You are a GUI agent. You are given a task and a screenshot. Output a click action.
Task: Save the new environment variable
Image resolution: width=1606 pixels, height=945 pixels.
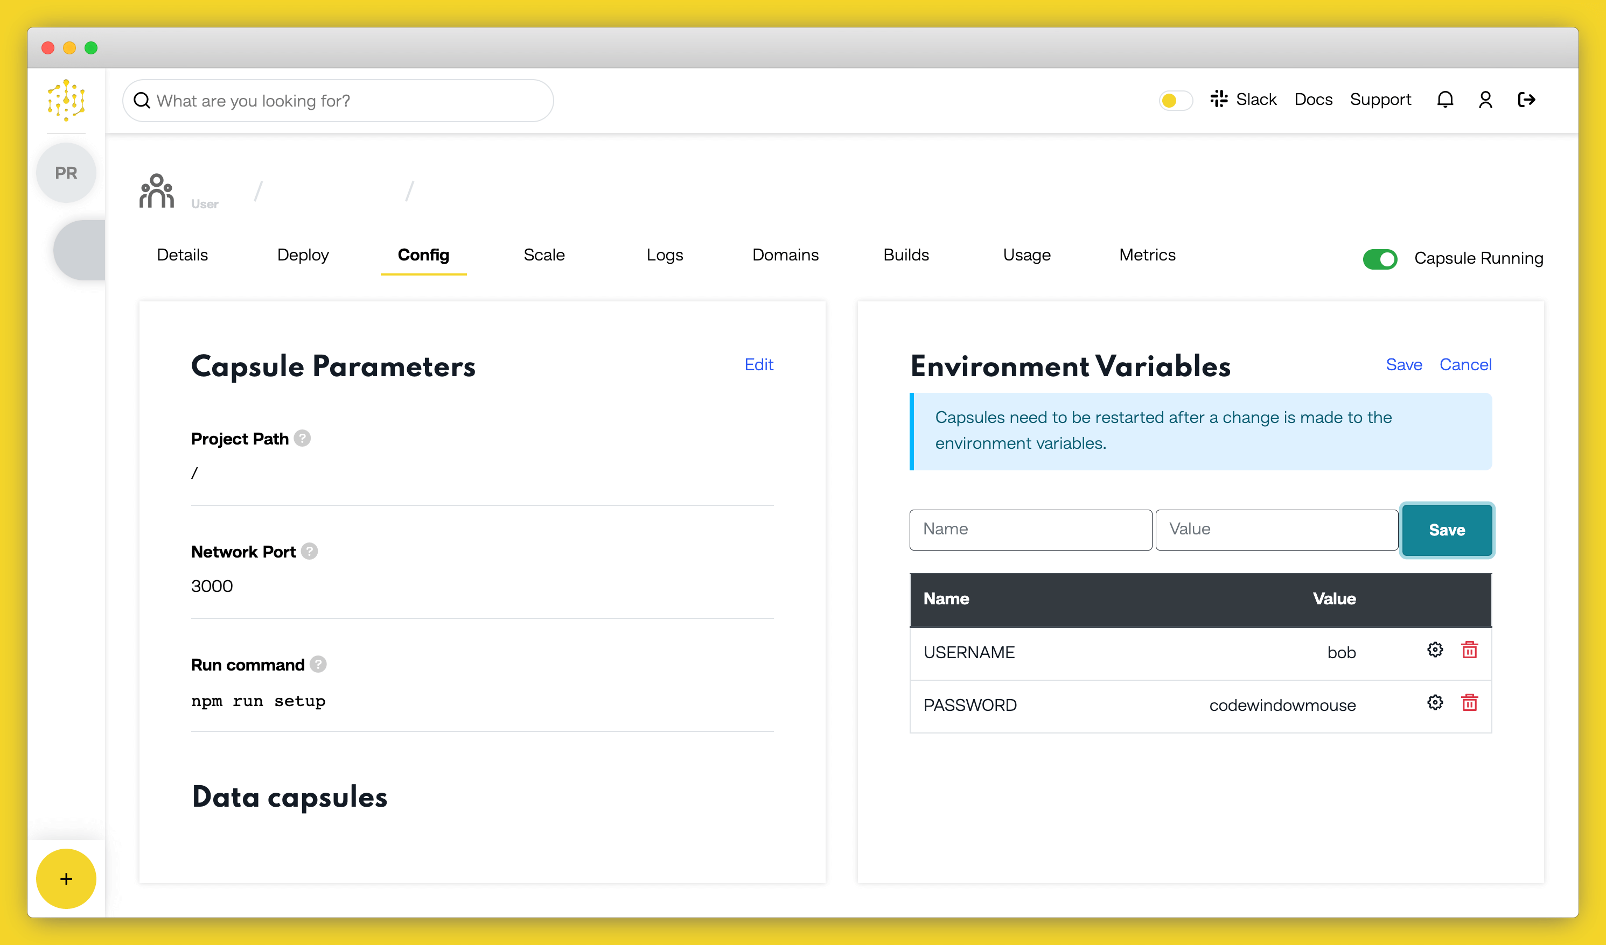1447,529
